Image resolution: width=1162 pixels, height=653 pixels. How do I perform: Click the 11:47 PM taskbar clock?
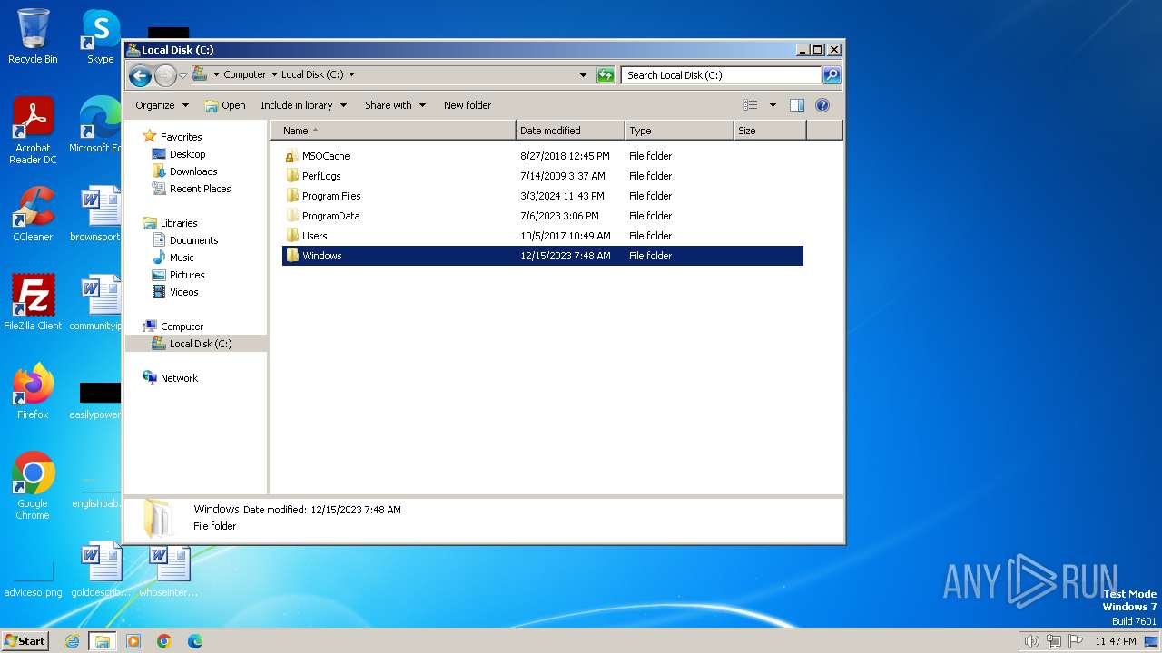(1115, 641)
